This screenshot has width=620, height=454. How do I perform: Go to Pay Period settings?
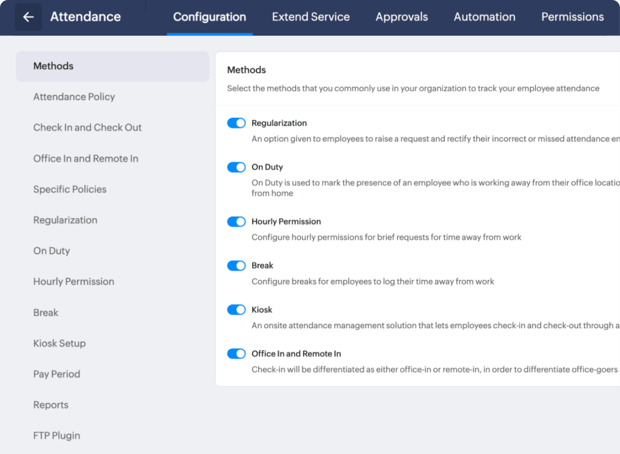coord(56,374)
